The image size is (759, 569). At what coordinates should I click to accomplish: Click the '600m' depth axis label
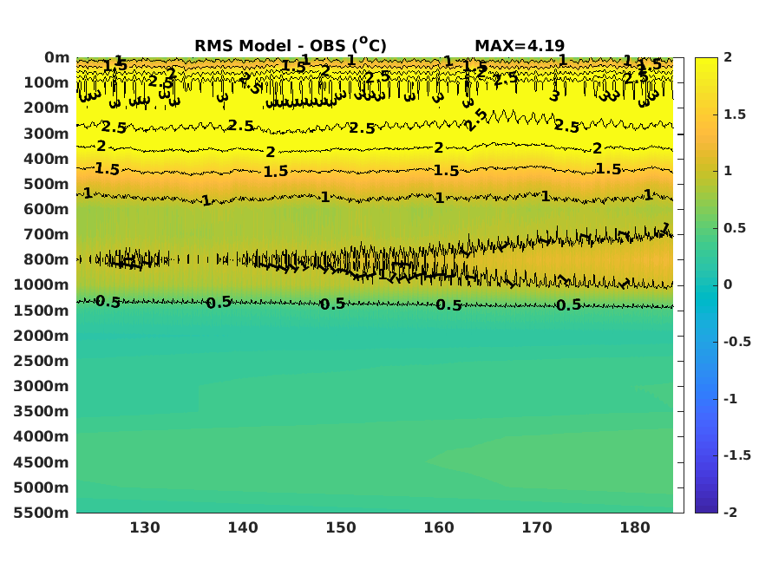click(x=47, y=210)
